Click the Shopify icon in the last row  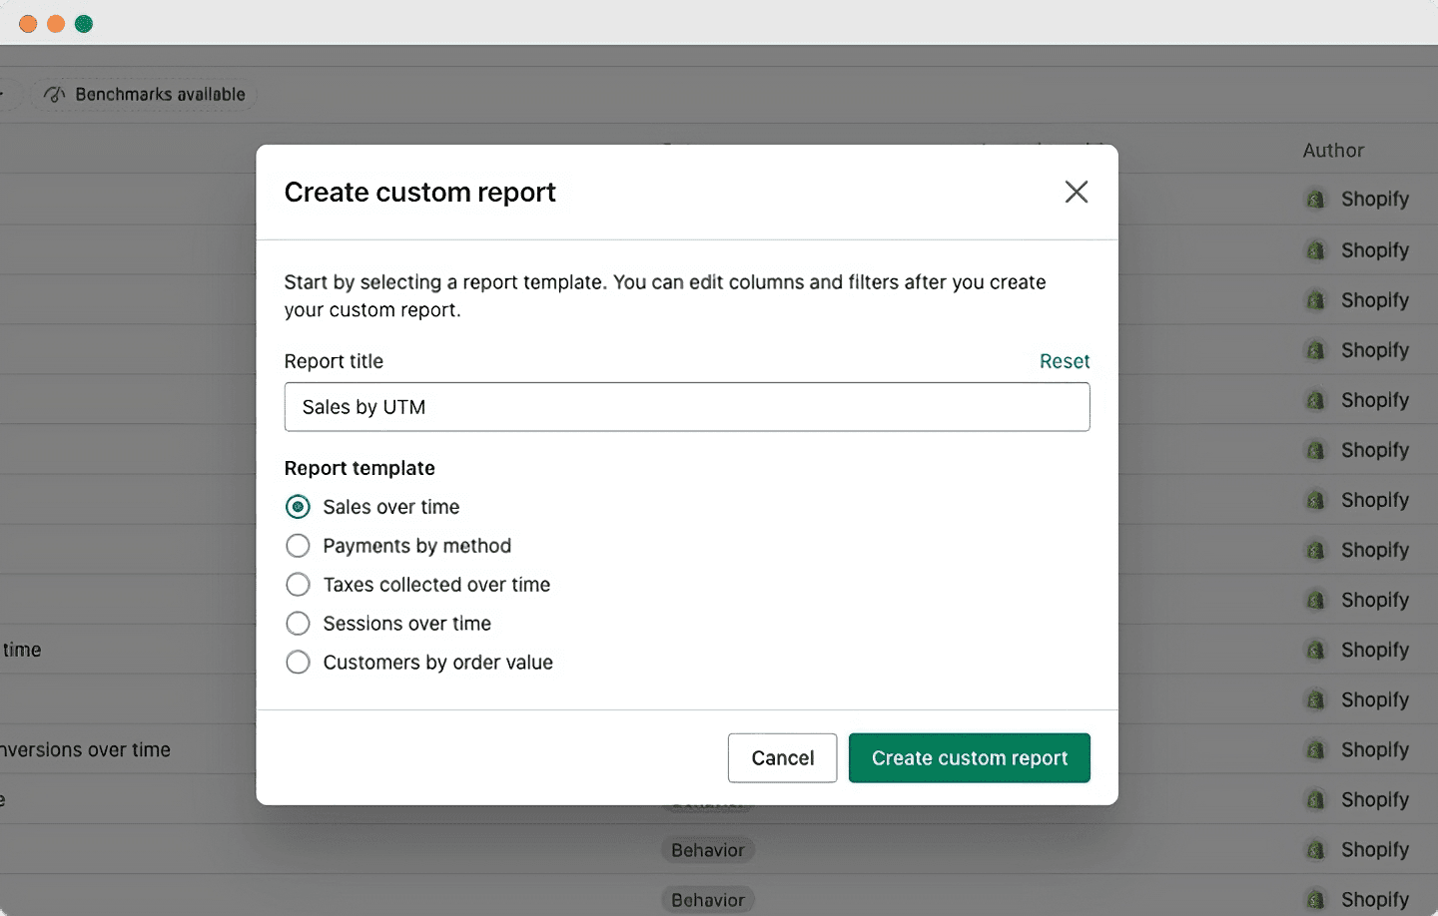(x=1316, y=900)
